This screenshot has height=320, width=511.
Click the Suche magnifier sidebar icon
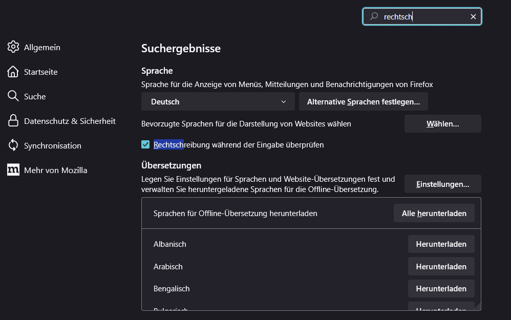[13, 96]
